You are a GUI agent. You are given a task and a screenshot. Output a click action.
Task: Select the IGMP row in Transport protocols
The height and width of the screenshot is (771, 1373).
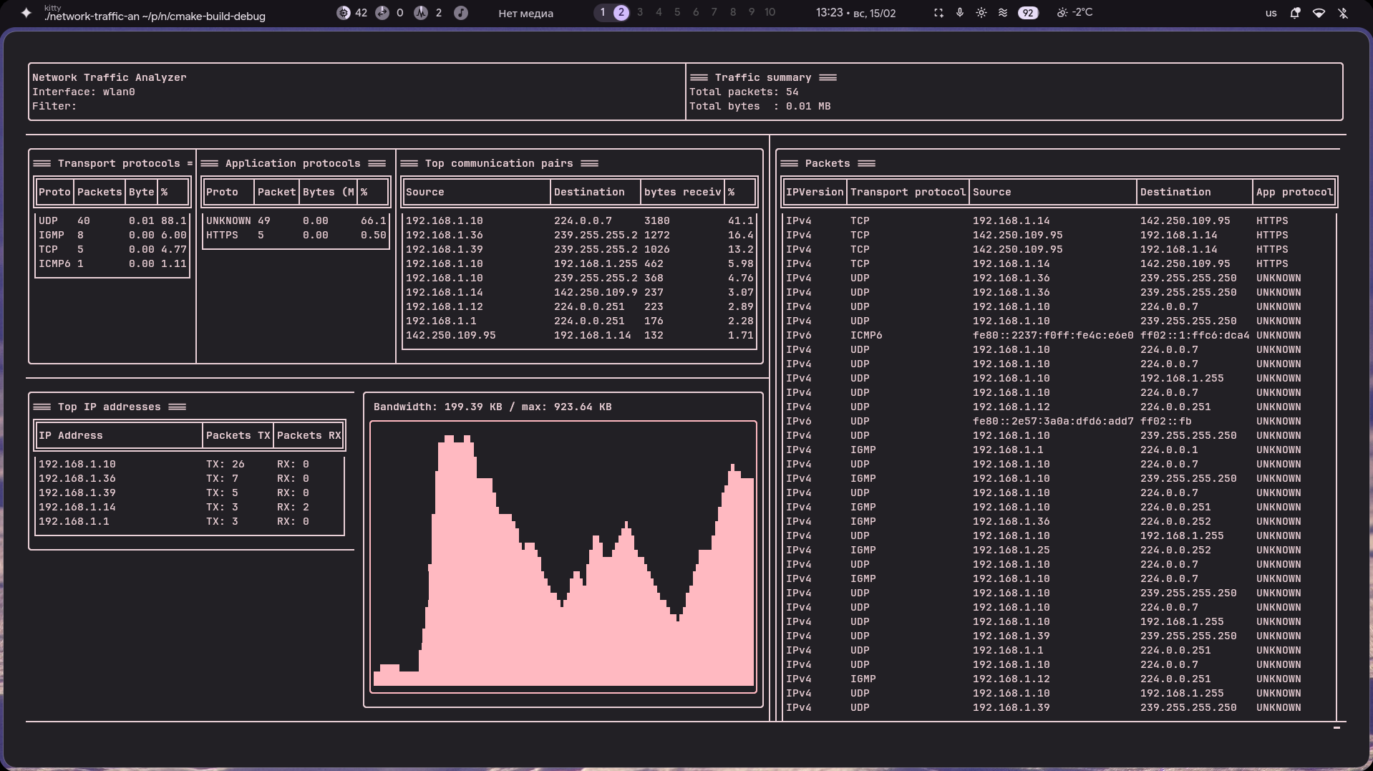click(112, 235)
